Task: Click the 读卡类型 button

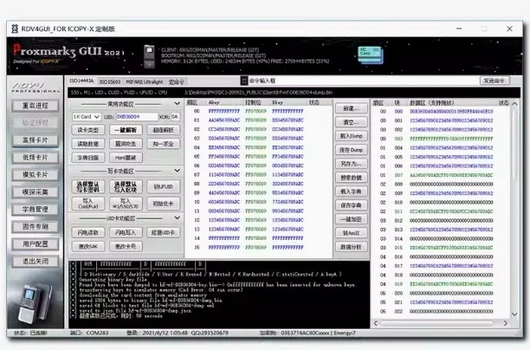Action: [x=87, y=130]
